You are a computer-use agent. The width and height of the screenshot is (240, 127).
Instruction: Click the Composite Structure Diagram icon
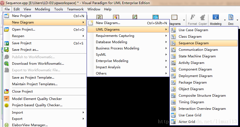coord(173,96)
